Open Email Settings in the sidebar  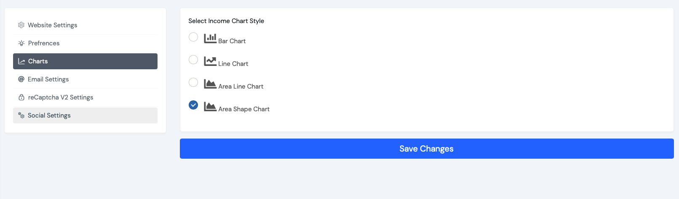(85, 79)
